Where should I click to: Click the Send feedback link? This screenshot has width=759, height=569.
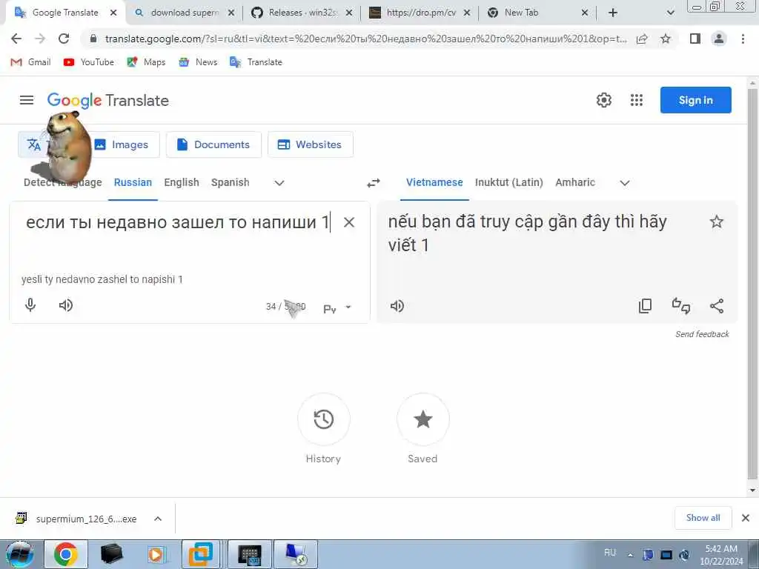(x=702, y=334)
